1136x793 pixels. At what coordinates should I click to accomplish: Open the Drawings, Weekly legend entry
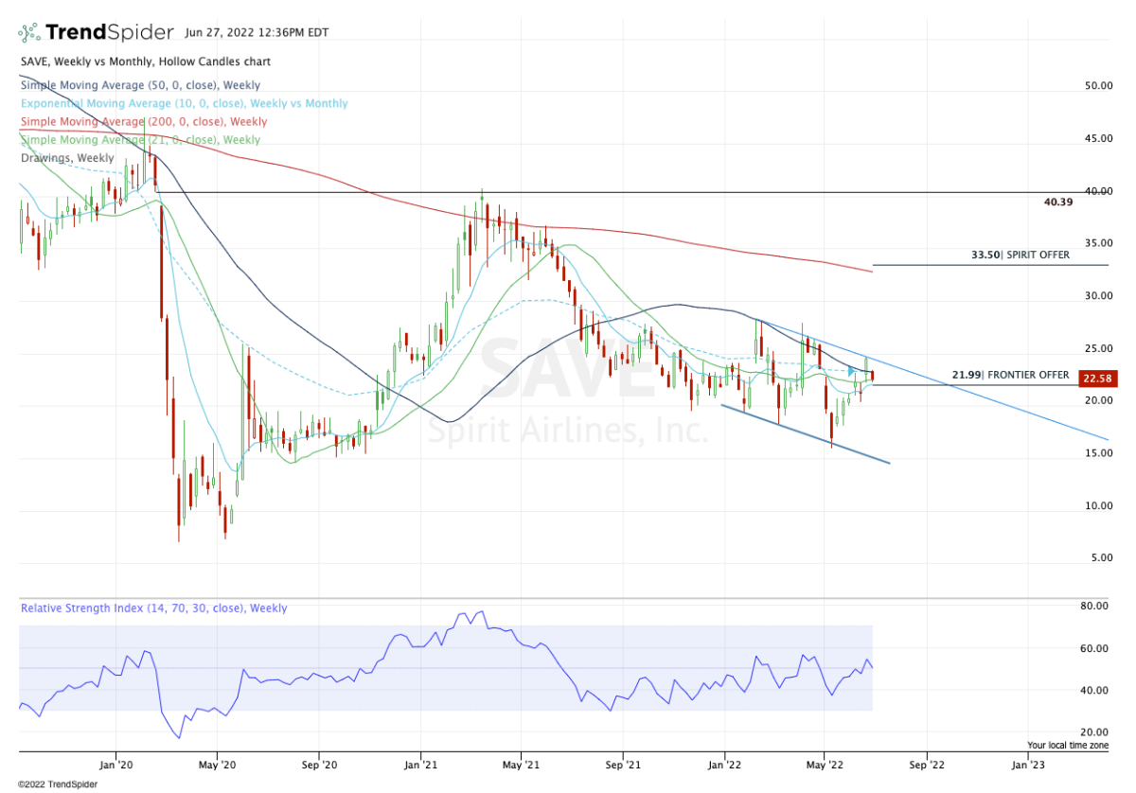point(66,158)
